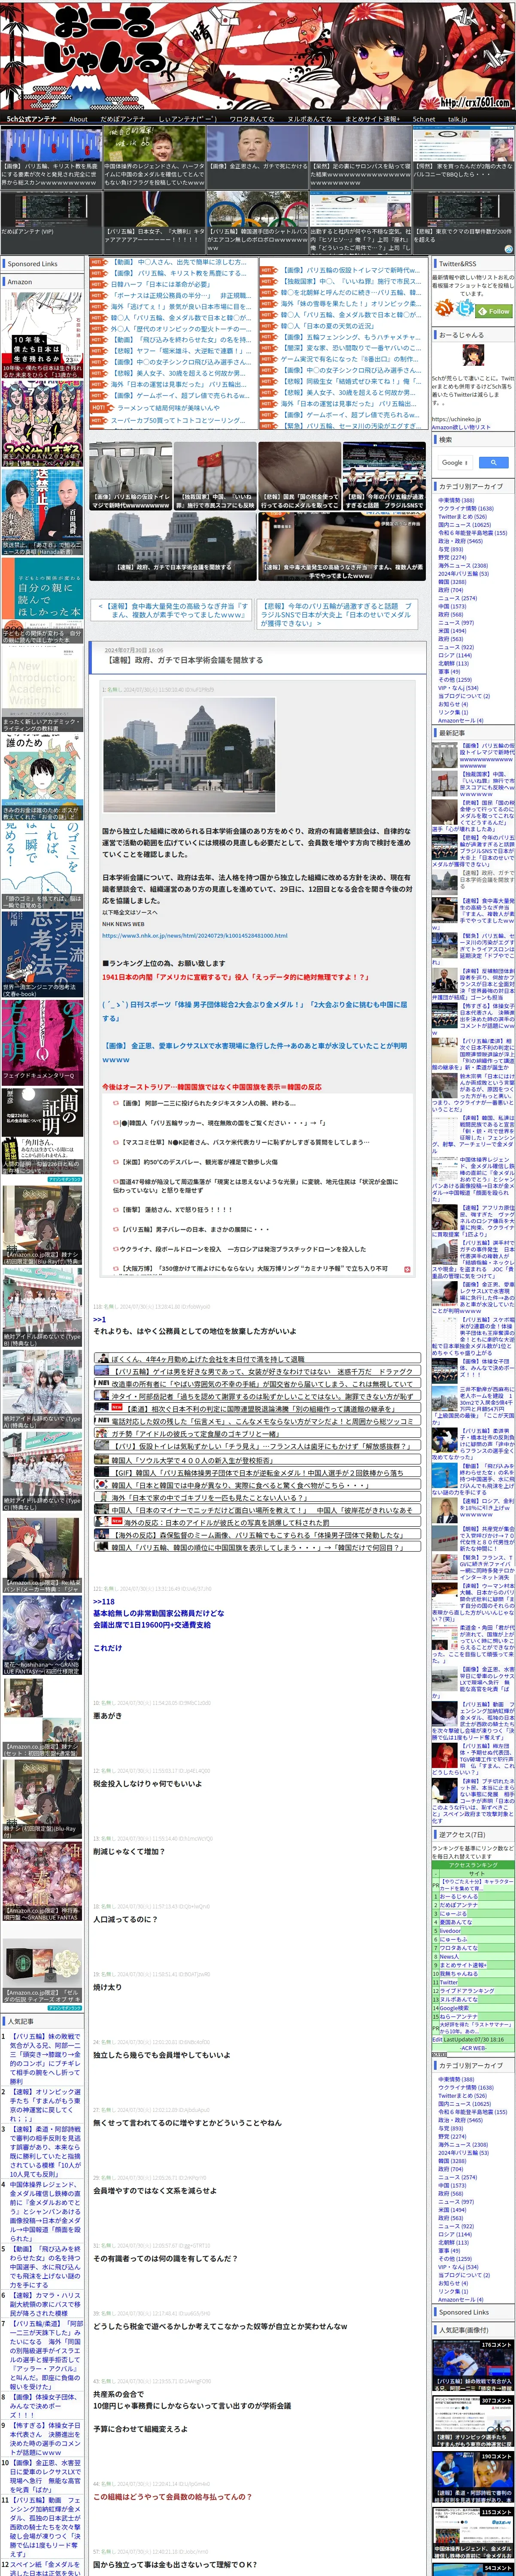Go to previous article about 高級うなぎ弁当

[172, 610]
